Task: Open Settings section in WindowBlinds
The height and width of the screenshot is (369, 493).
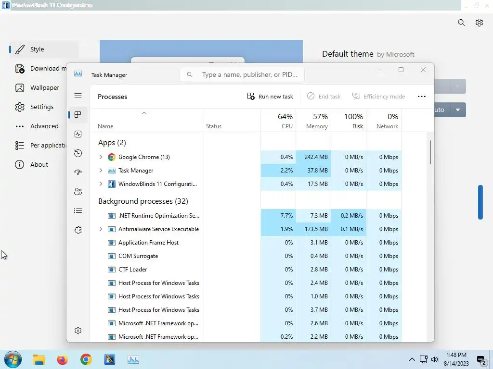Action: [35, 107]
